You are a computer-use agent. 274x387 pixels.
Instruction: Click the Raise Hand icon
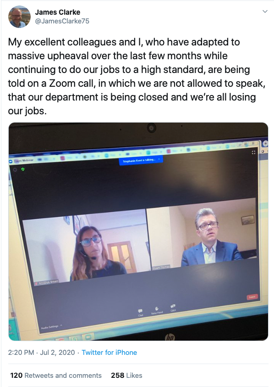(157, 310)
